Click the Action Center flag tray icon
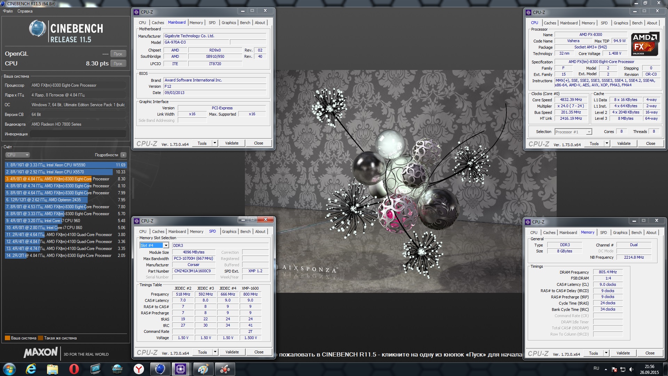The image size is (668, 376). point(614,369)
